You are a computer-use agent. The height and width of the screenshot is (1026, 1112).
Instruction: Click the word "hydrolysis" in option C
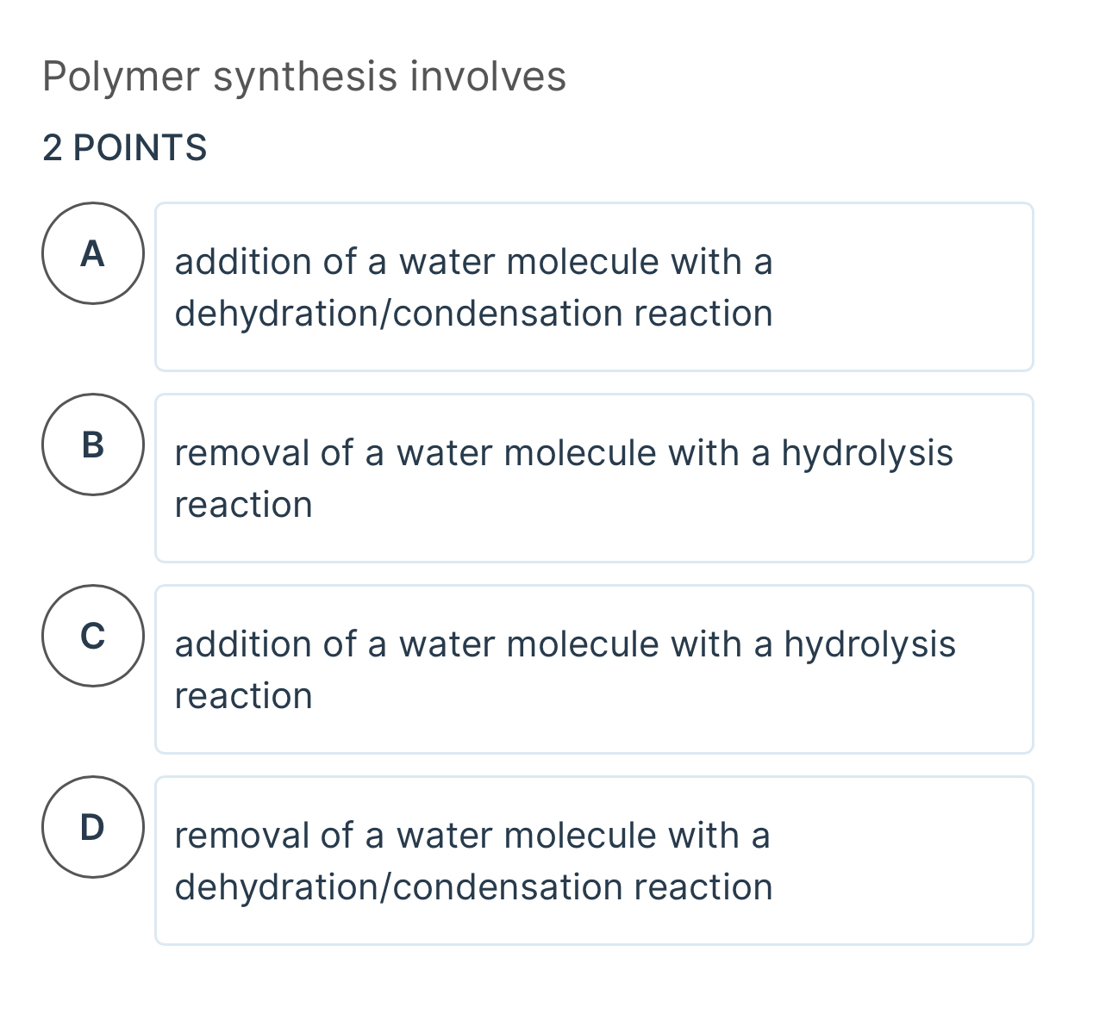point(869,644)
